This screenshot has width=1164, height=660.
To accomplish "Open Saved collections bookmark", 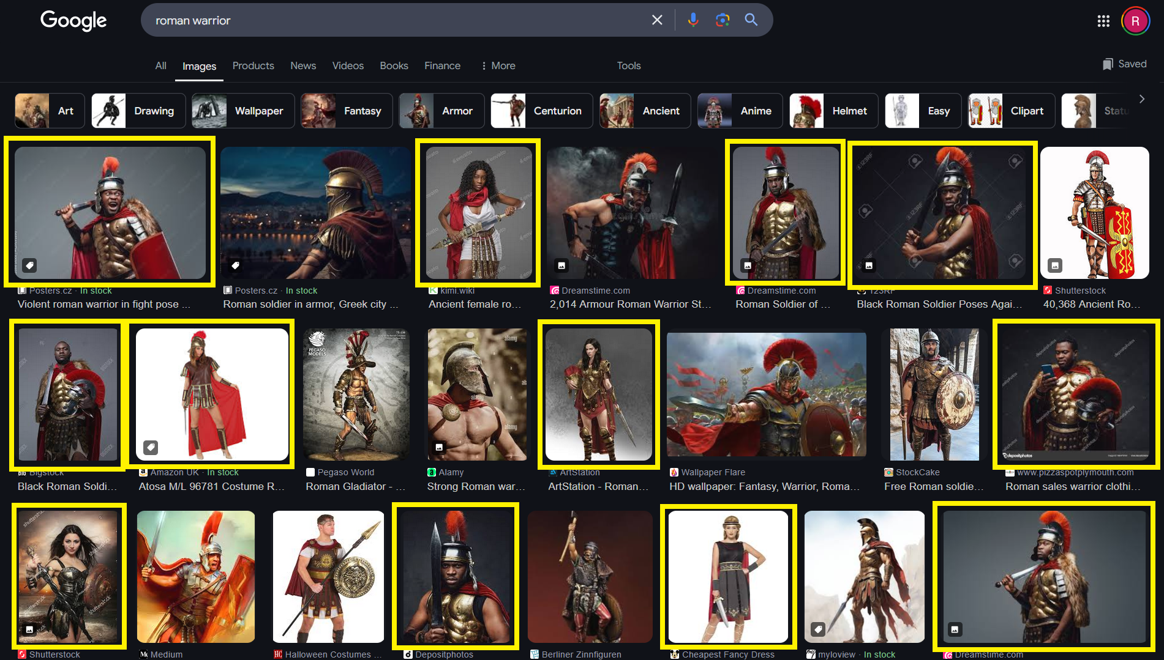I will [x=1125, y=64].
